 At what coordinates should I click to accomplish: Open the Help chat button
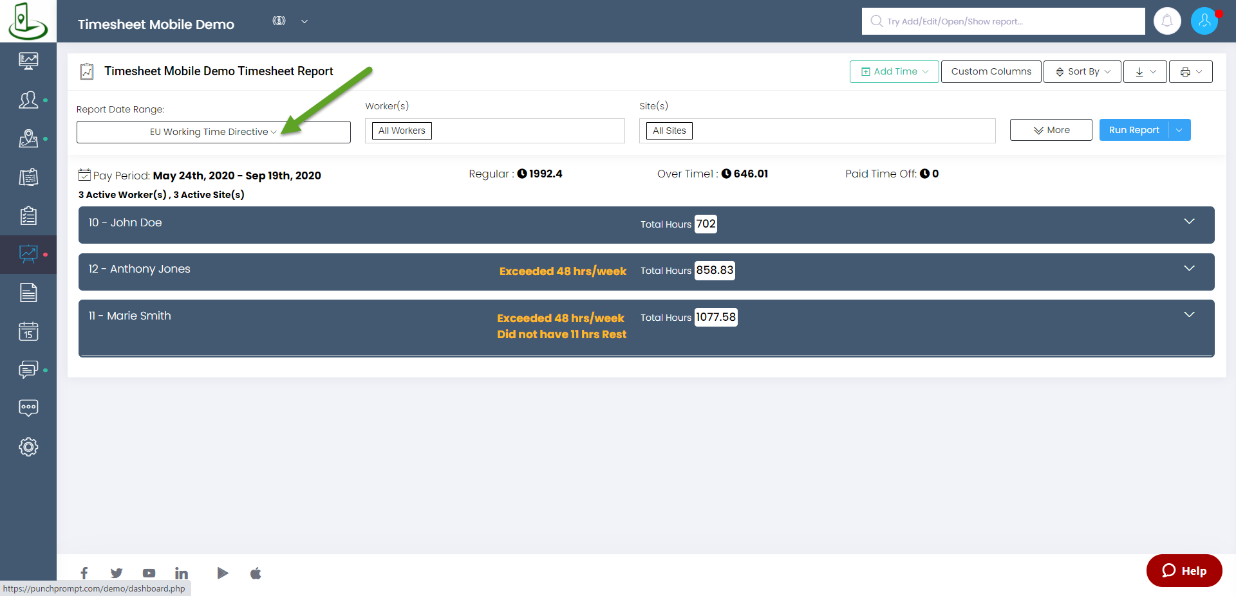1184,570
